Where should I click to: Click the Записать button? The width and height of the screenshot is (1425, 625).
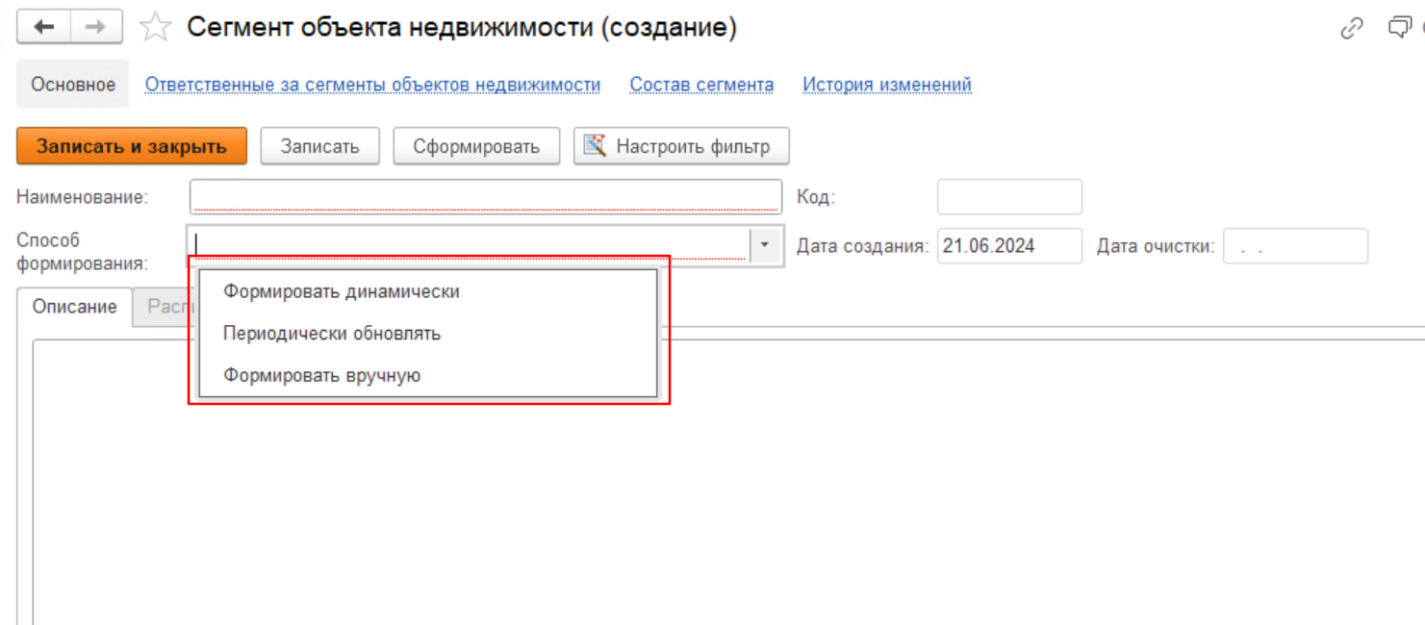tap(319, 147)
